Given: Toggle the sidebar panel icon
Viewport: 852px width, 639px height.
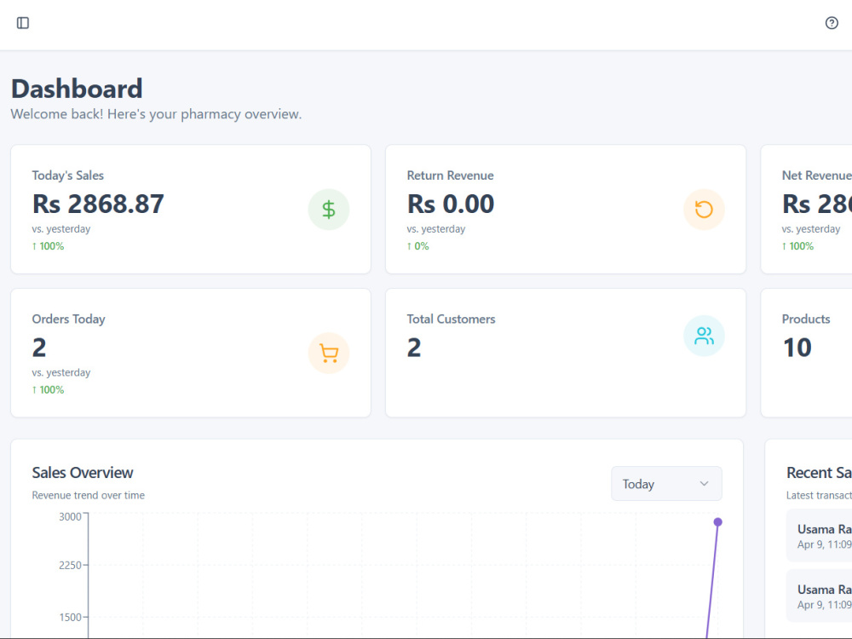Looking at the screenshot, I should [x=23, y=23].
